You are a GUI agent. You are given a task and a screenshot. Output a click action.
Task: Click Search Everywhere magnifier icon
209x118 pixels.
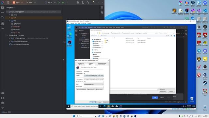tap(88, 2)
